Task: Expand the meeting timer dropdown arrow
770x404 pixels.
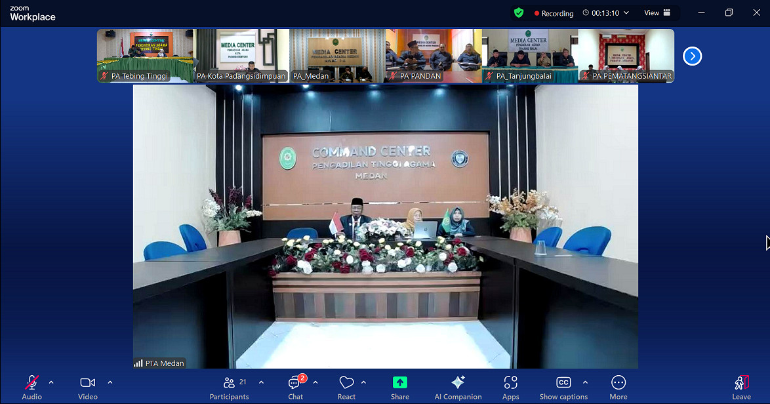Action: tap(626, 13)
